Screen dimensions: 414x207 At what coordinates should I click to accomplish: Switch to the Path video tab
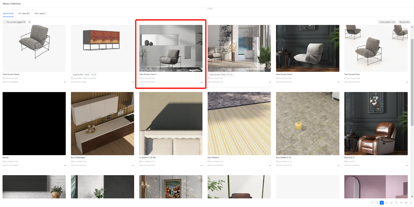click(40, 13)
